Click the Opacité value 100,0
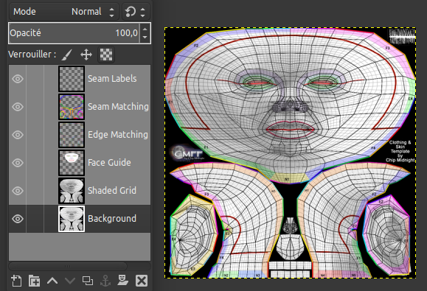The width and height of the screenshot is (427, 291). pyautogui.click(x=126, y=33)
